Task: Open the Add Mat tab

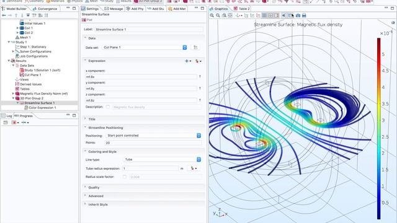Action: (177, 9)
